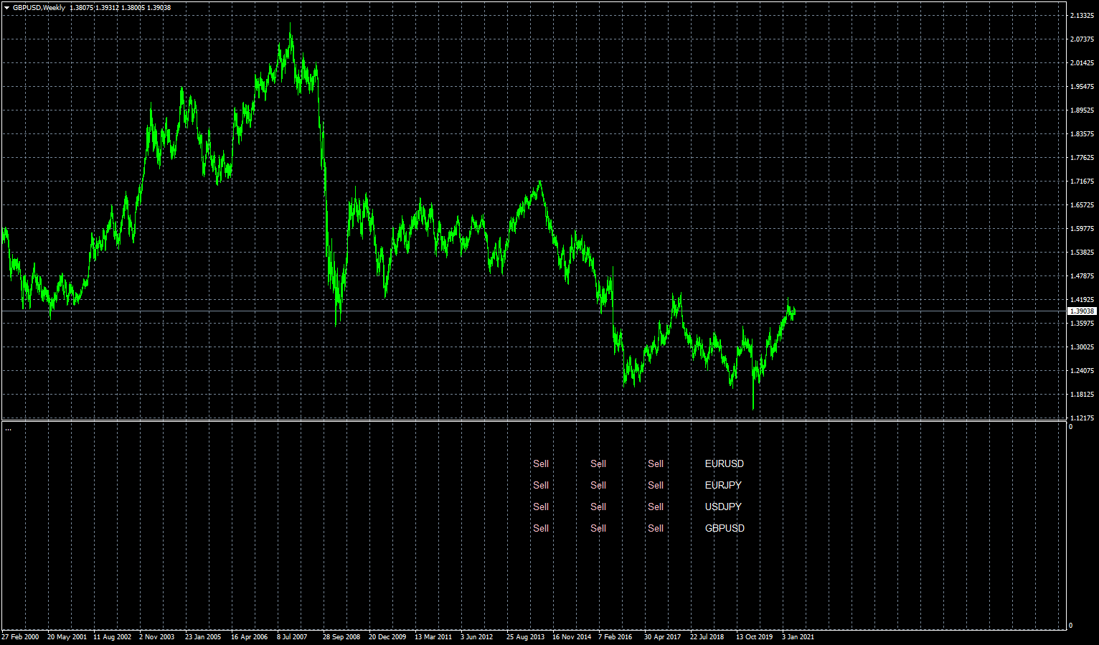
Task: Click the 13 Mar 2011 date label
Action: tap(433, 636)
